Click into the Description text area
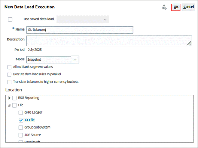The height and width of the screenshot is (148, 198). pyautogui.click(x=109, y=41)
